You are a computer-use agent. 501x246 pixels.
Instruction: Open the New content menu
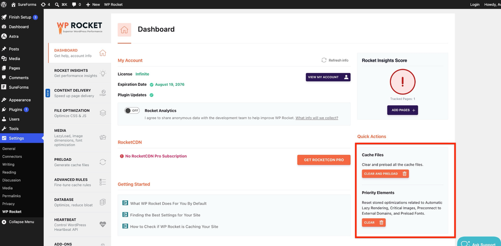pos(93,4)
